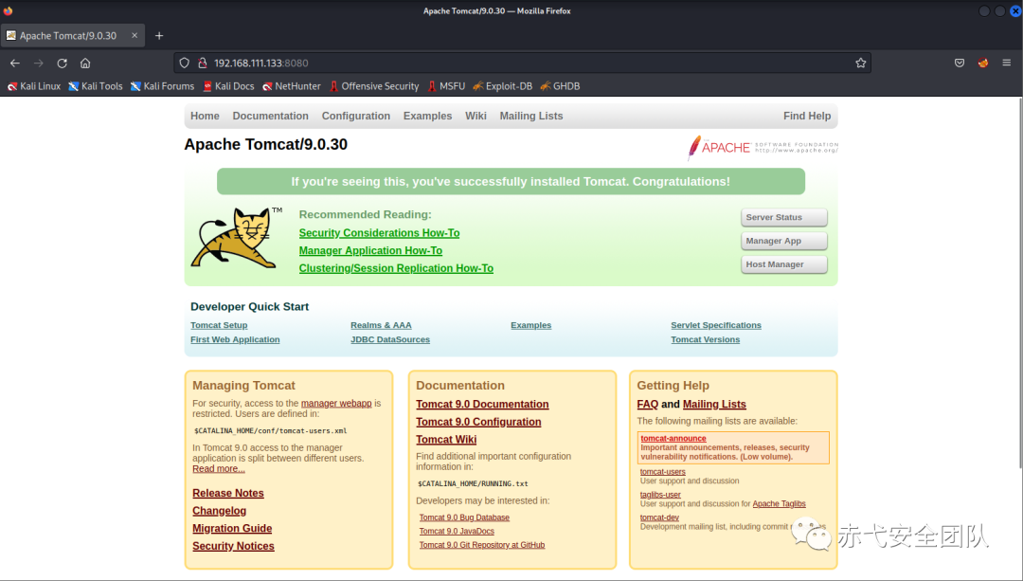Open the Tomcat 9.0 JavaDocs link
The image size is (1023, 581).
coord(457,532)
